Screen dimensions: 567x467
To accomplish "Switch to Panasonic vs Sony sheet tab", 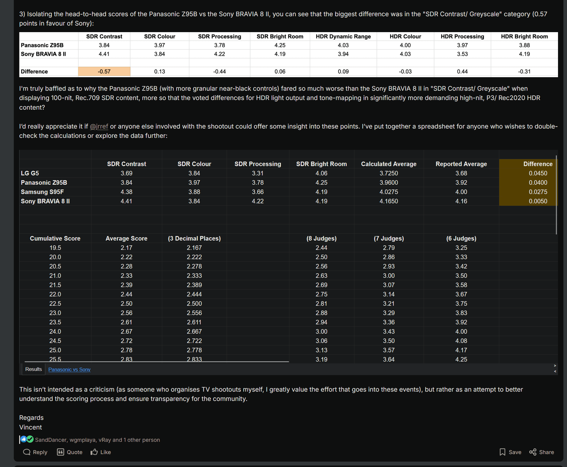I will [69, 369].
